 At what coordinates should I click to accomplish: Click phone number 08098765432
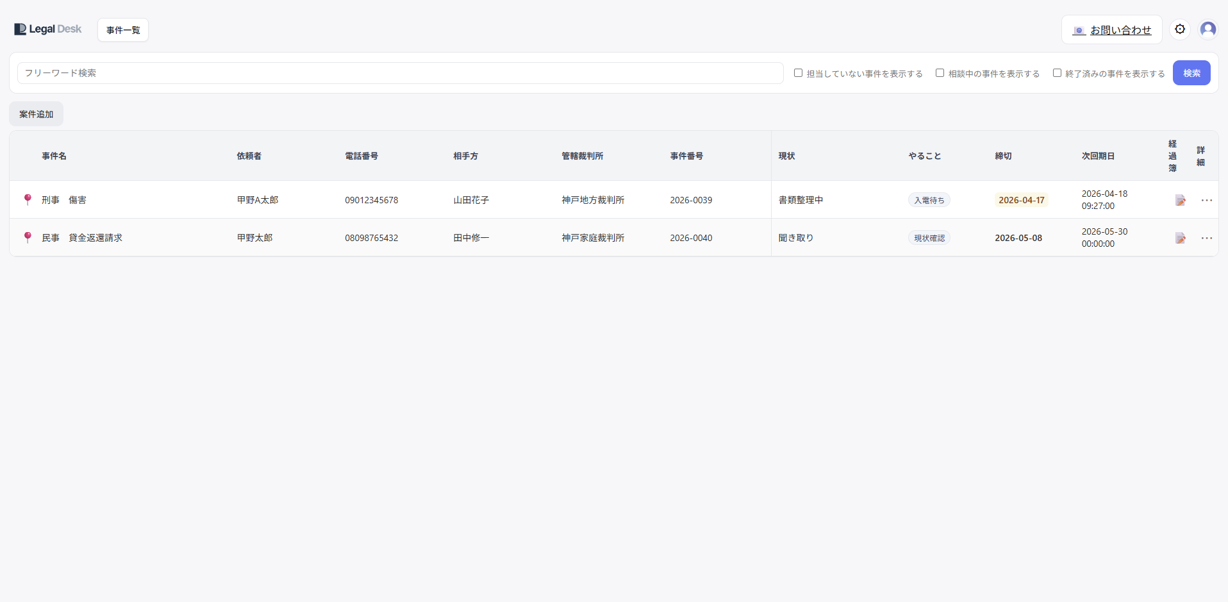pos(372,238)
